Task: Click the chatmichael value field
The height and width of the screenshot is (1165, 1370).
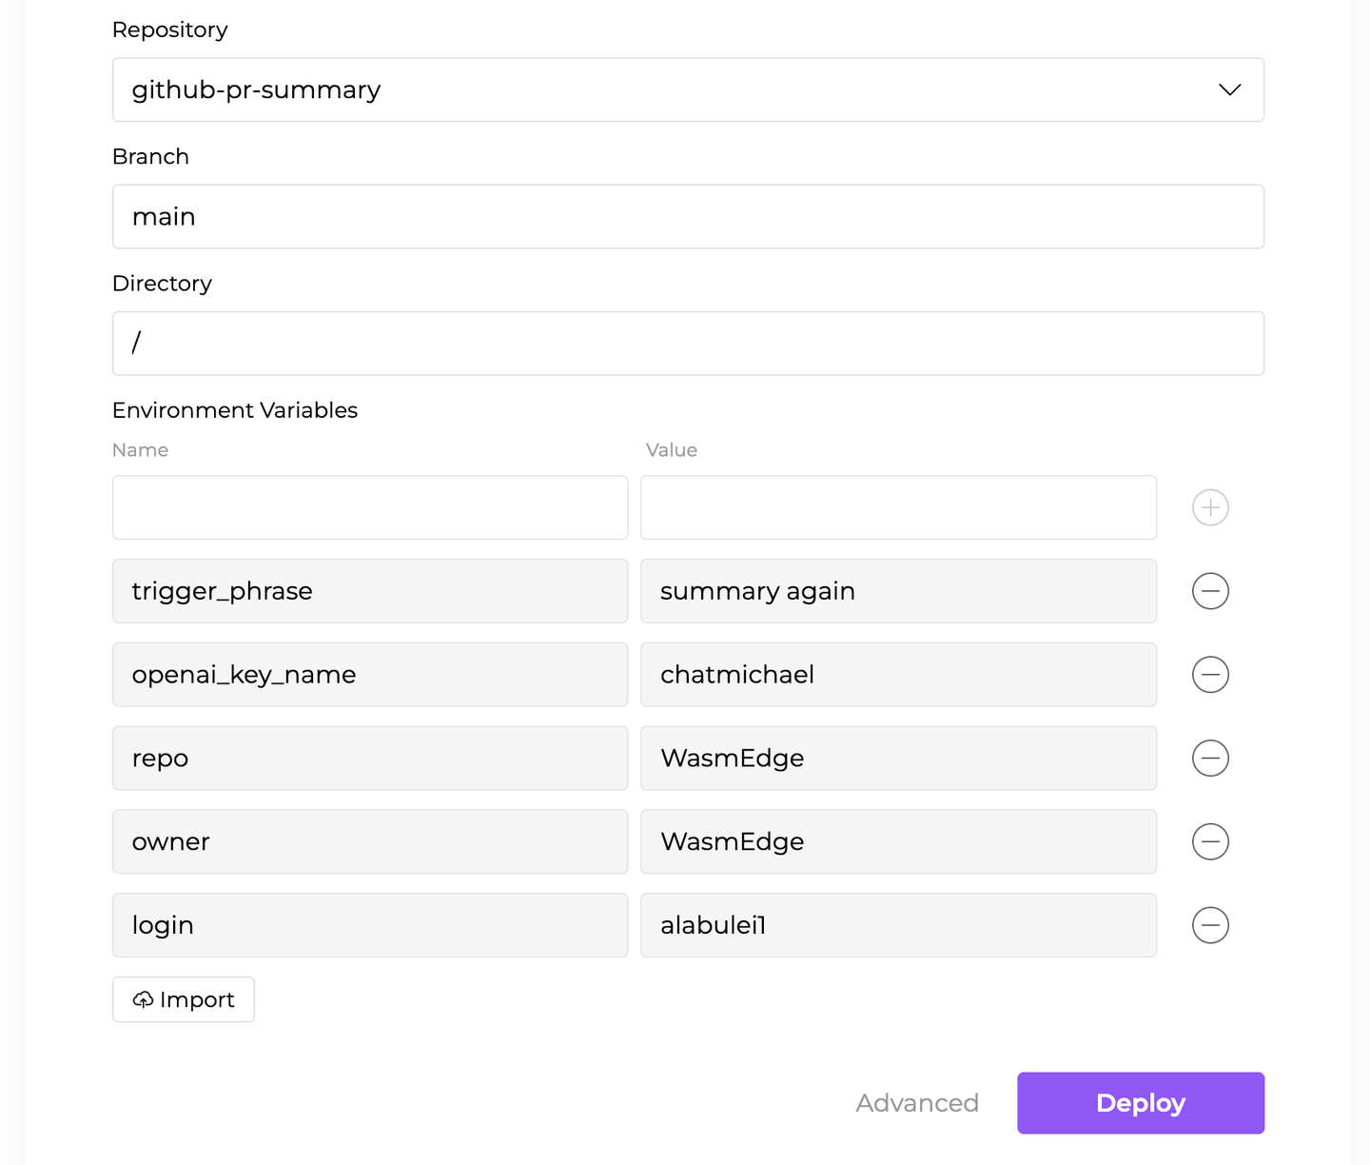Action: [898, 675]
